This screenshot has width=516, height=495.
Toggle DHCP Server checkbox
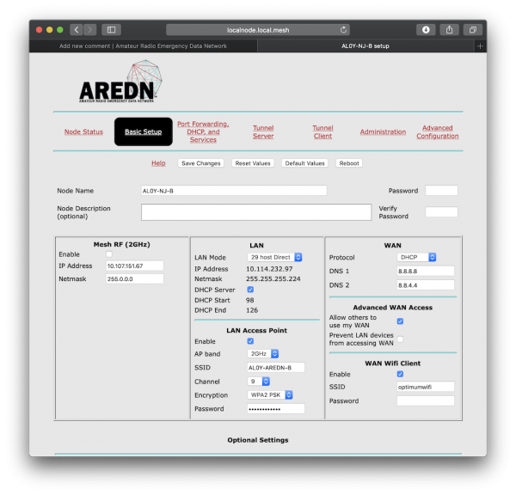[250, 290]
